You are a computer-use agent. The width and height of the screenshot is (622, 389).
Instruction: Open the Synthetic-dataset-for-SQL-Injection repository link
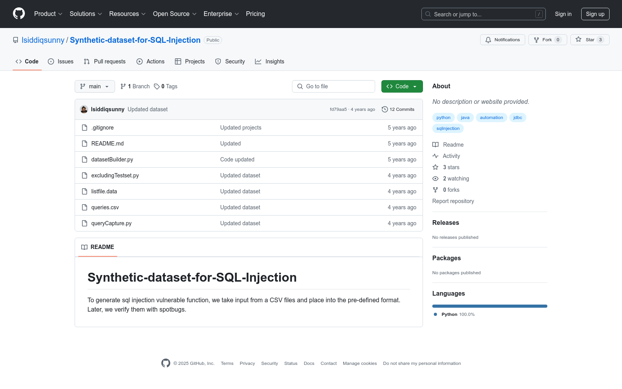click(x=135, y=40)
